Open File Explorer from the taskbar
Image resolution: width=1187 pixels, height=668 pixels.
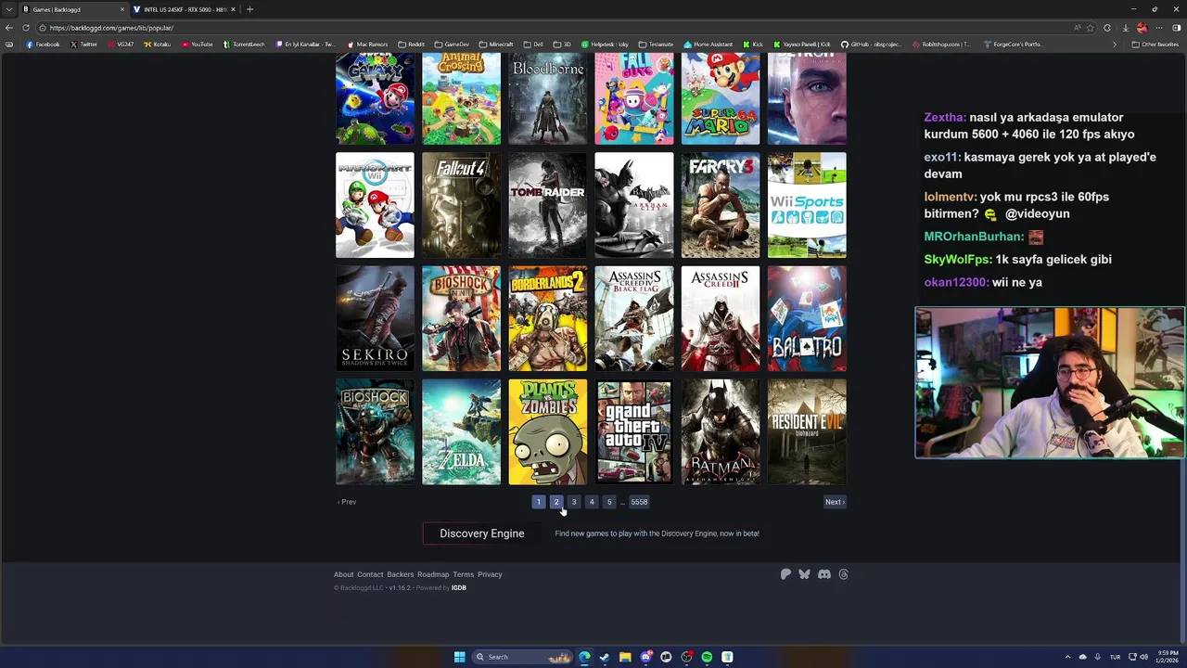pyautogui.click(x=625, y=657)
